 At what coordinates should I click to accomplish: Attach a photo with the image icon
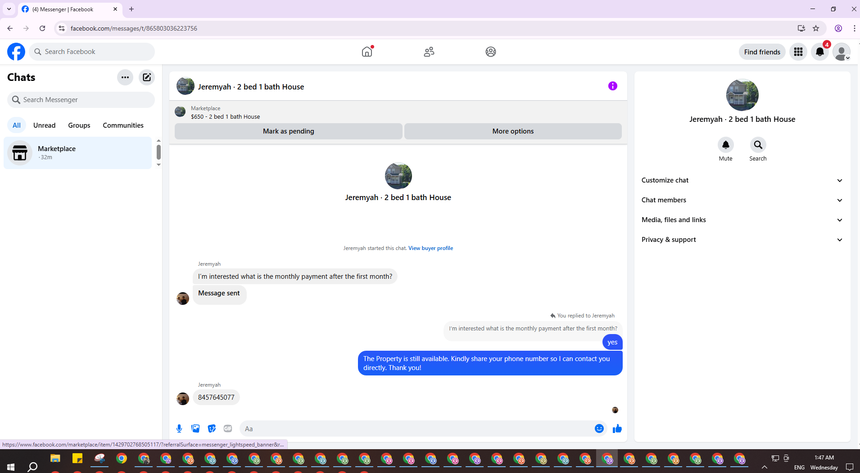(x=195, y=428)
